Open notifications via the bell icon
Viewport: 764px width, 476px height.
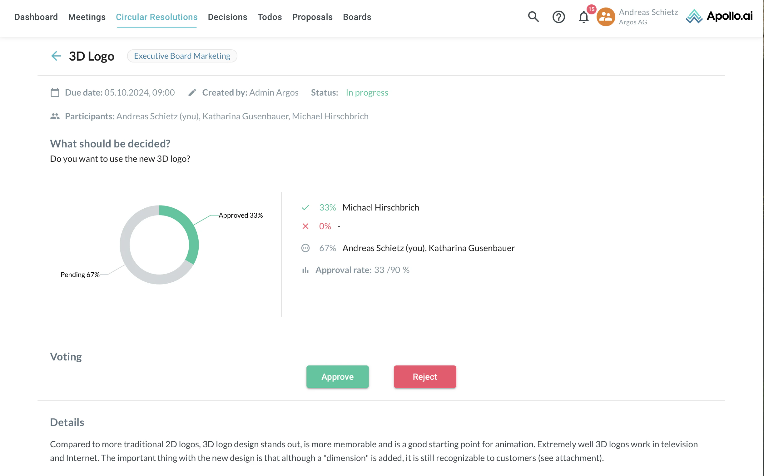click(583, 17)
